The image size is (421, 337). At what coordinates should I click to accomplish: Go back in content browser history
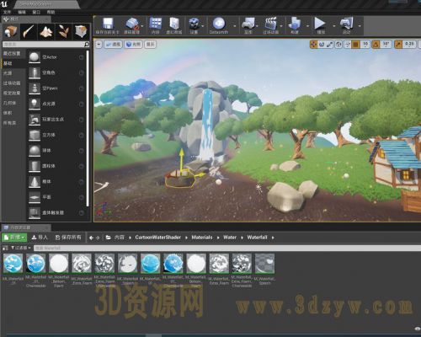tap(91, 238)
